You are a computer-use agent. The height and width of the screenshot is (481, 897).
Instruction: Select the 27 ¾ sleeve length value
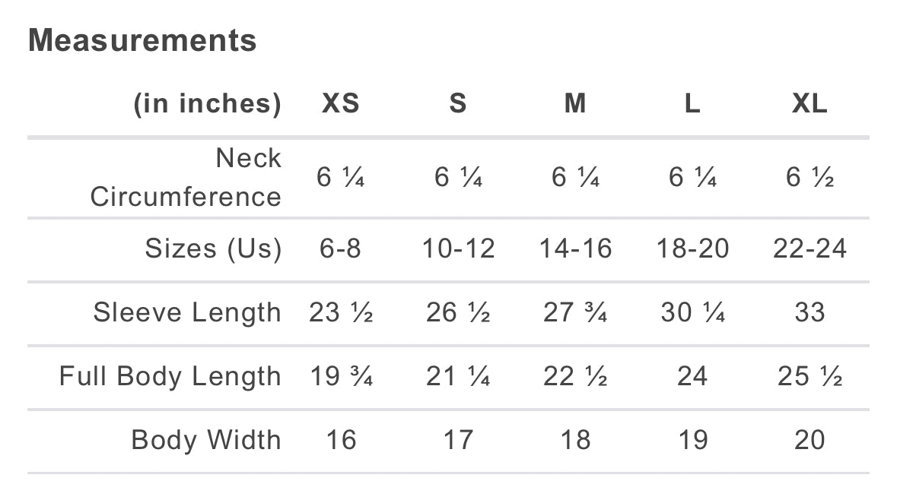tap(575, 312)
